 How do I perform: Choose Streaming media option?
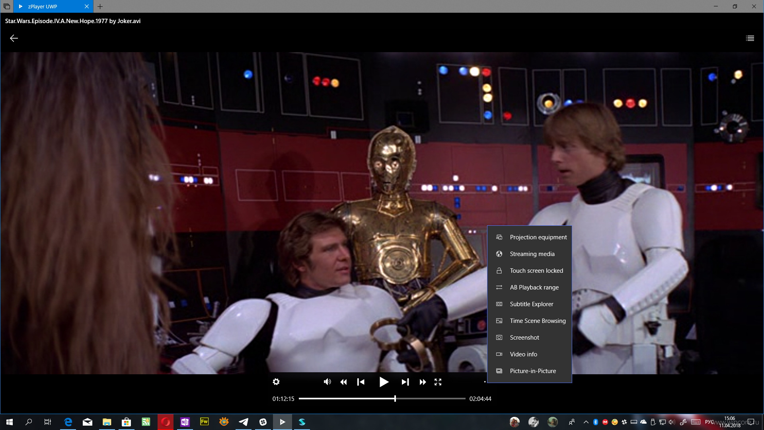[x=530, y=254]
